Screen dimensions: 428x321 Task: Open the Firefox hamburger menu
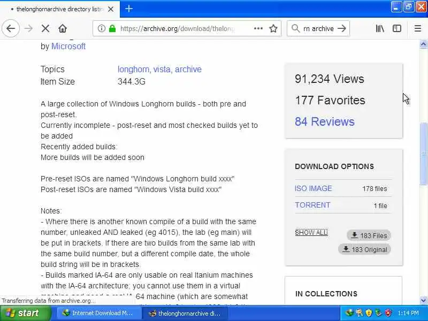[x=418, y=28]
